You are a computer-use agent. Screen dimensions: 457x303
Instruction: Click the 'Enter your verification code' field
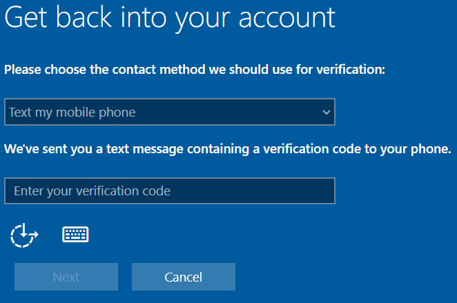(x=170, y=190)
